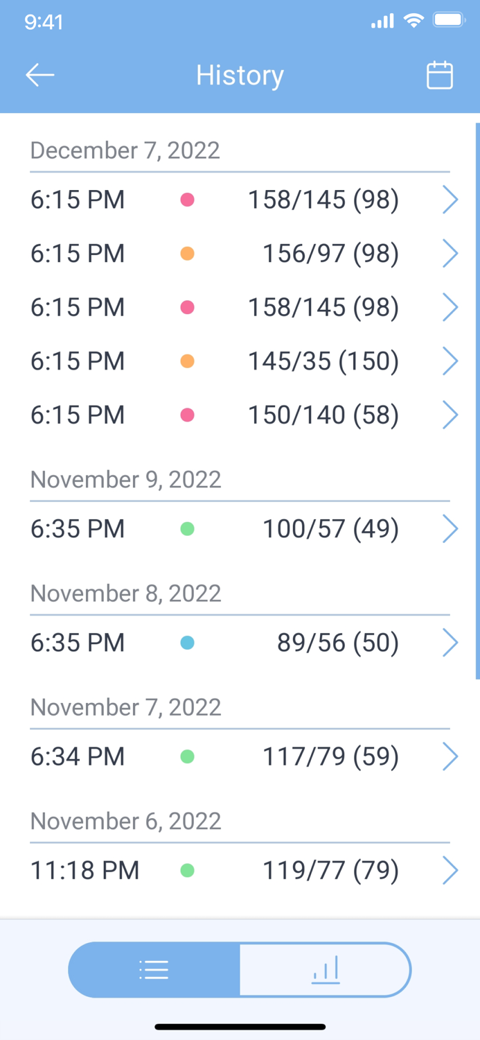Tap the green dot beside 100/57 (49)
480x1040 pixels.
[187, 528]
